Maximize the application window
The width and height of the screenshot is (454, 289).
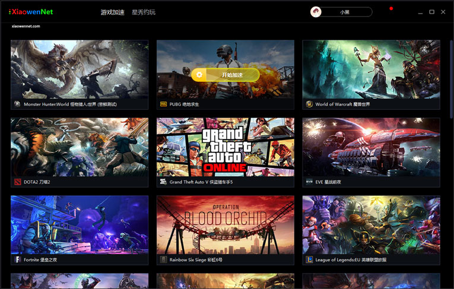coord(431,12)
